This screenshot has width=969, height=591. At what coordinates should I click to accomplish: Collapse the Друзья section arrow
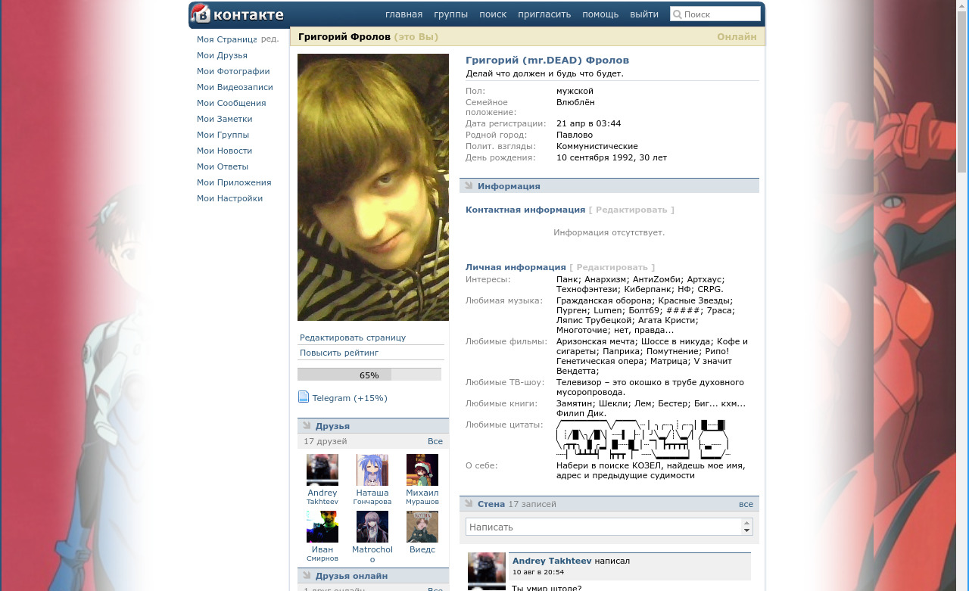coord(307,426)
